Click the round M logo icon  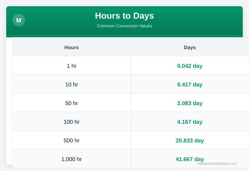(19, 20)
